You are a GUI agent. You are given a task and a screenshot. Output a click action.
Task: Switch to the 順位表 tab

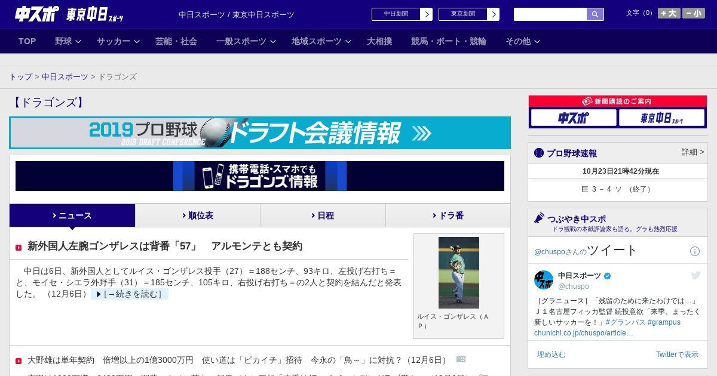(x=198, y=215)
